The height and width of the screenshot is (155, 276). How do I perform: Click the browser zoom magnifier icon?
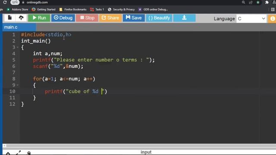(x=243, y=2)
